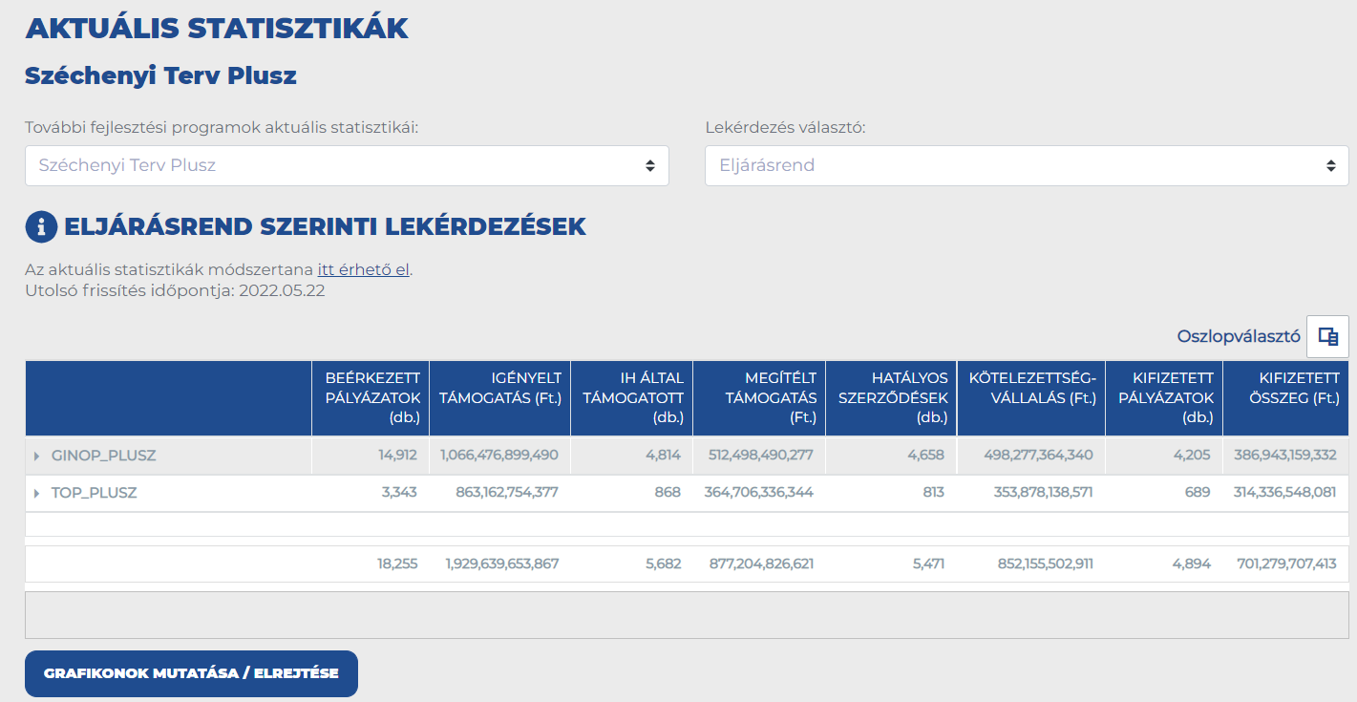Expand the TOP_PLUSZ row
This screenshot has width=1357, height=702.
[x=36, y=493]
